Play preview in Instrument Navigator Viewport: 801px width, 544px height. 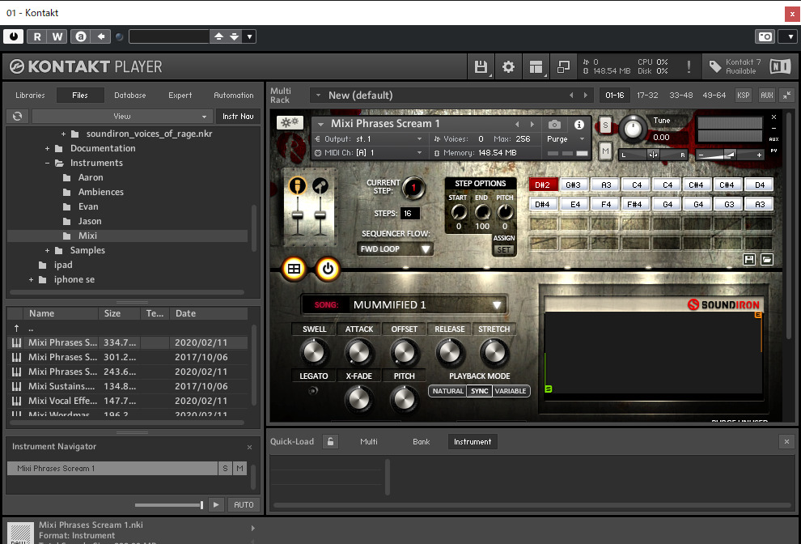[216, 504]
